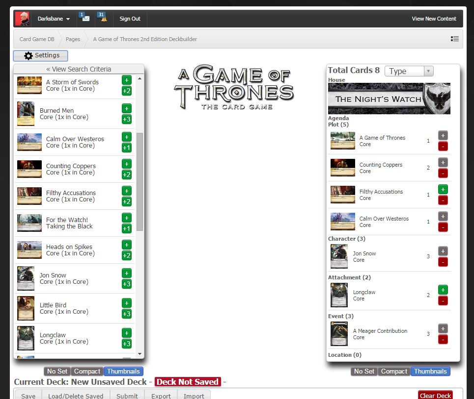Open View New Content
This screenshot has height=399, width=474.
434,19
